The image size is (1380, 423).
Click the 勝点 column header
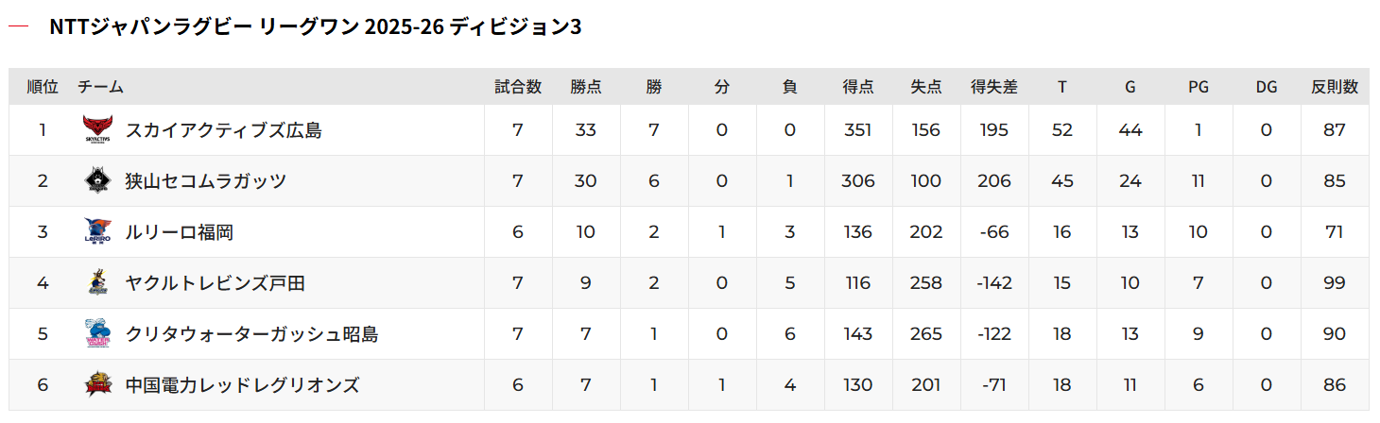coord(586,87)
